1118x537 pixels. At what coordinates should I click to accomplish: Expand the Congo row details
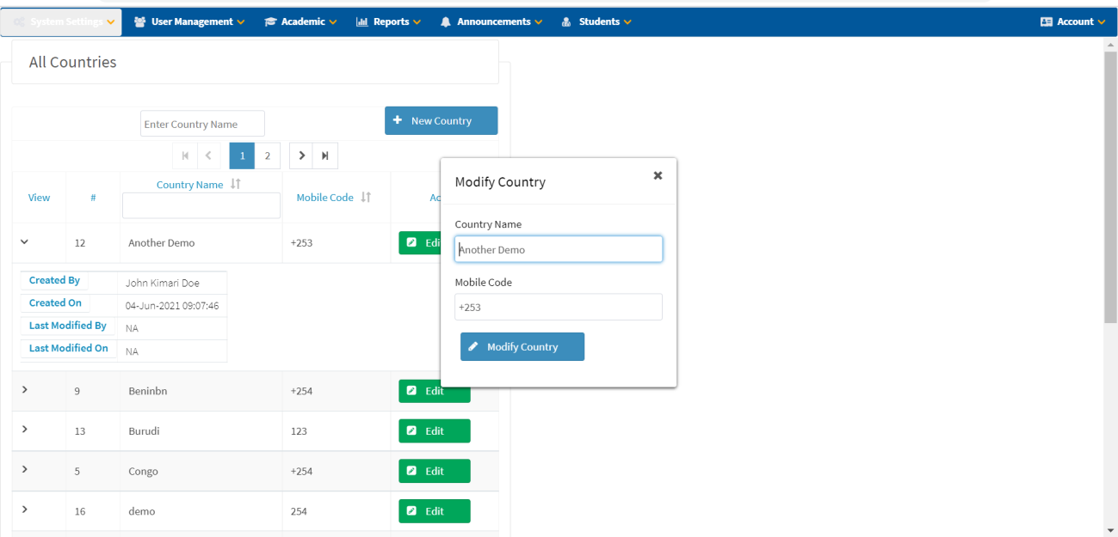point(24,470)
